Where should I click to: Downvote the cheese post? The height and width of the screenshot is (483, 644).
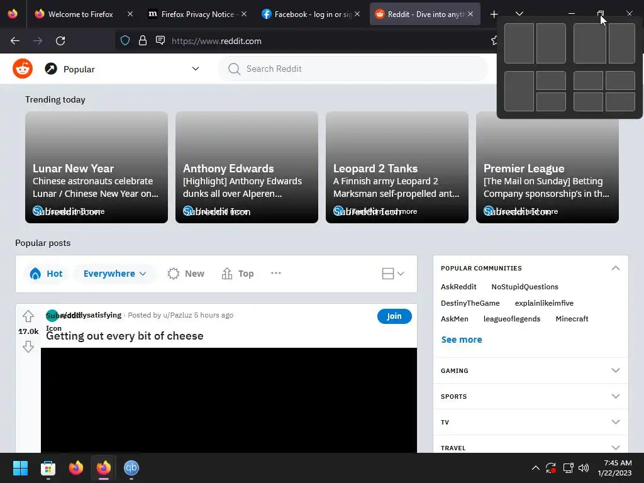(x=28, y=347)
